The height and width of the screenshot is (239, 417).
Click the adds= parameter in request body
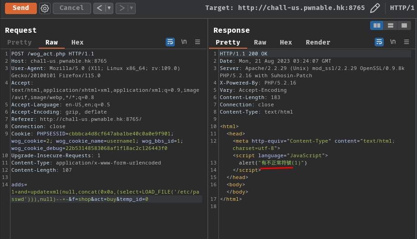[x=19, y=184]
